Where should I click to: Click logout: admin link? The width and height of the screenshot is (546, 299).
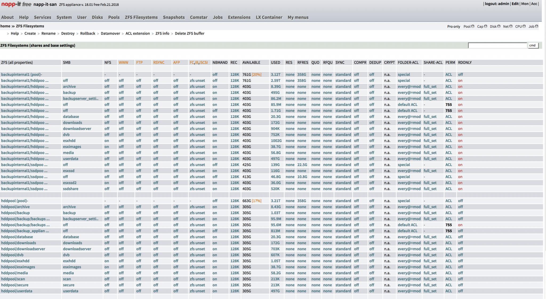point(497,4)
